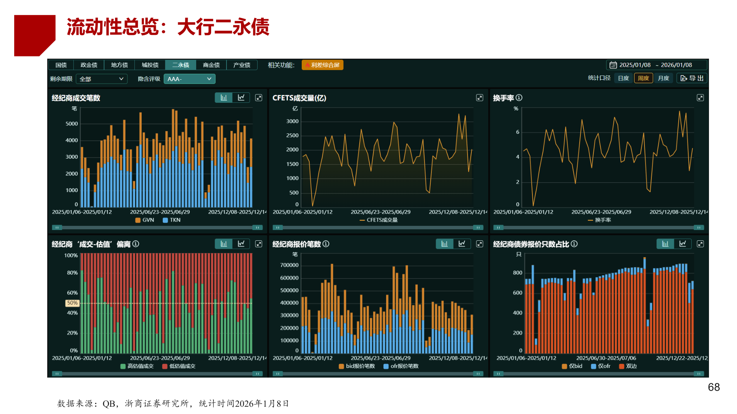The image size is (737, 414).
Task: Click the CFETS成交量 chart range slider handle
Action: click(278, 228)
